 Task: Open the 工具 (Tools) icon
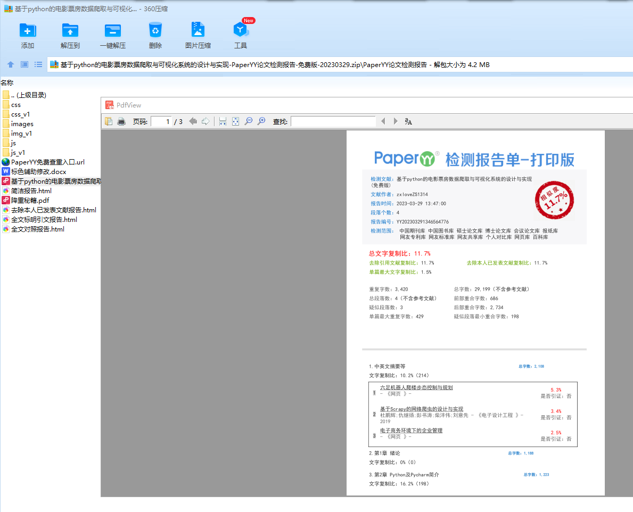click(x=241, y=30)
